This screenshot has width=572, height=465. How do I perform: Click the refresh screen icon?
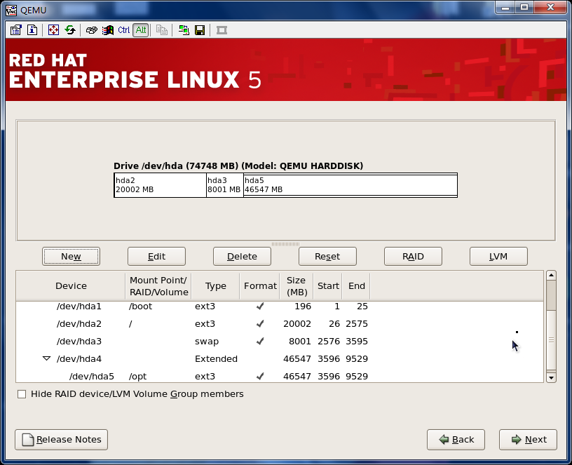70,30
